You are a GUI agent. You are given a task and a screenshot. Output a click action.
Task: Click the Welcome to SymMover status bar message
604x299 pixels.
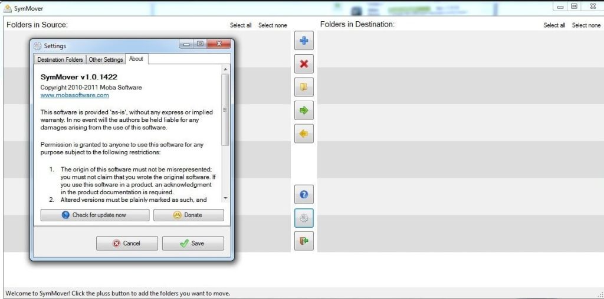[x=118, y=293]
